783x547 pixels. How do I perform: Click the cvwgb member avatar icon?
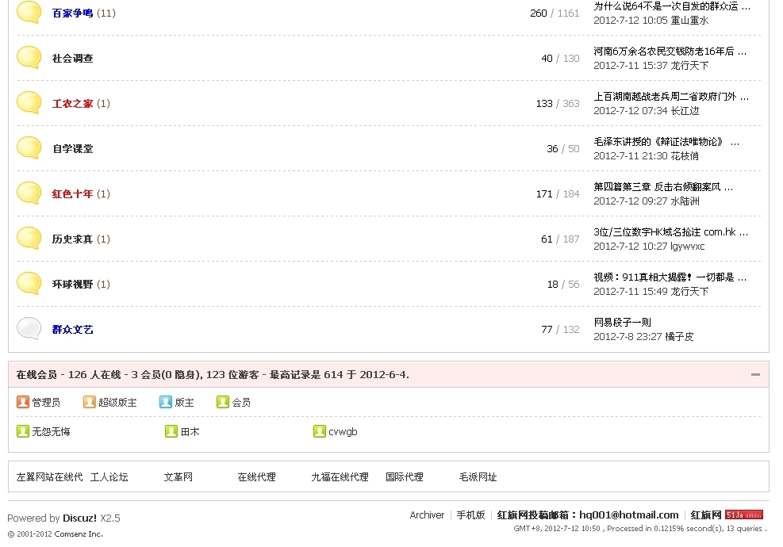pos(320,432)
